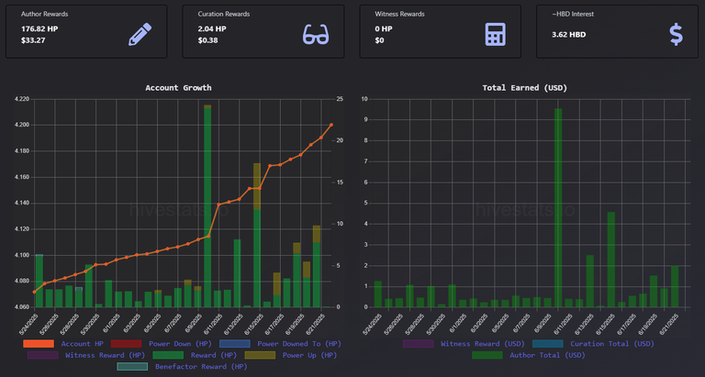705x377 pixels.
Task: Click the Reward (HP) legend label
Action: pyautogui.click(x=214, y=355)
